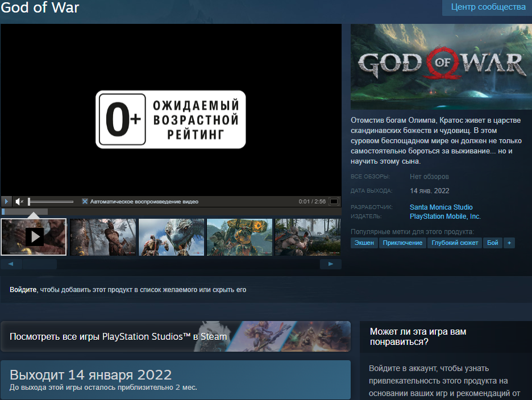This screenshot has height=400, width=532.
Task: Click the thumbnail strip scrollbar handle
Action: click(x=39, y=264)
